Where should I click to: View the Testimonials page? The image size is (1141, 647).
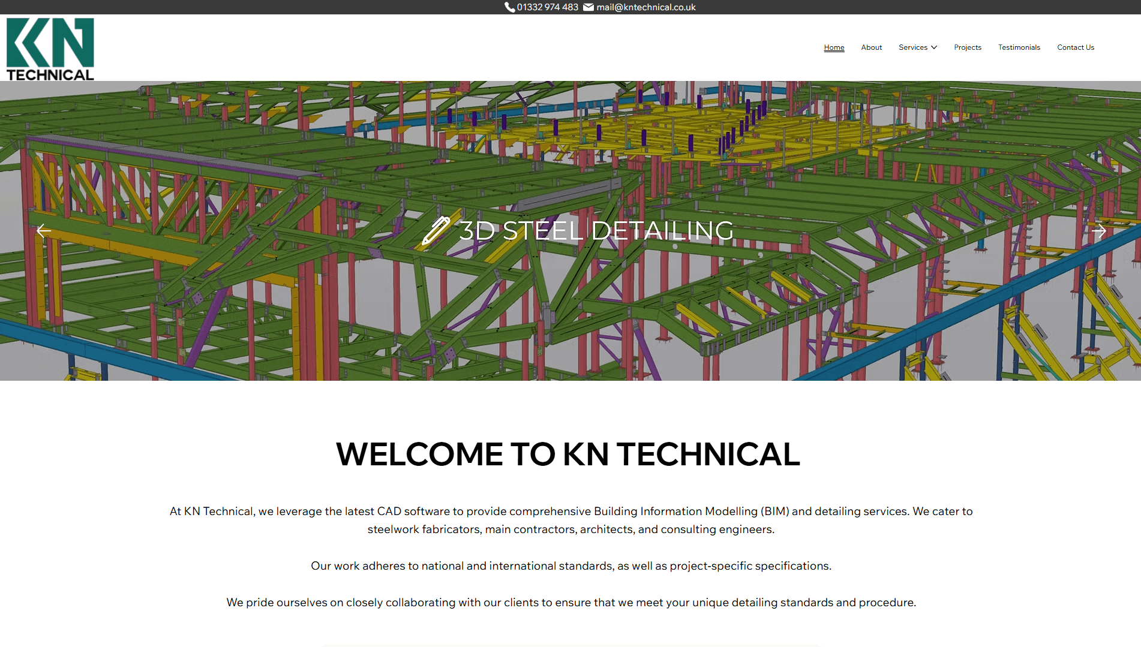[1019, 47]
